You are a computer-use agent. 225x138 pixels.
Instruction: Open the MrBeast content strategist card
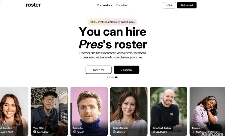(x=129, y=111)
